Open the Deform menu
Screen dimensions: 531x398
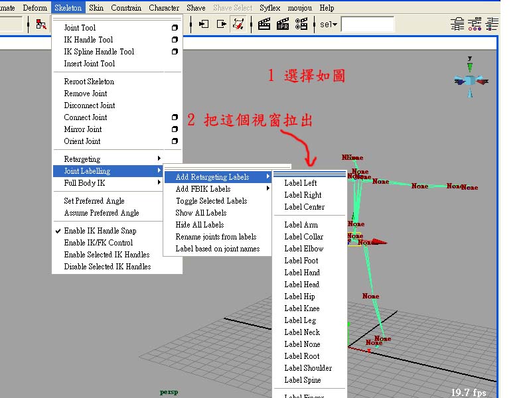[x=35, y=7]
